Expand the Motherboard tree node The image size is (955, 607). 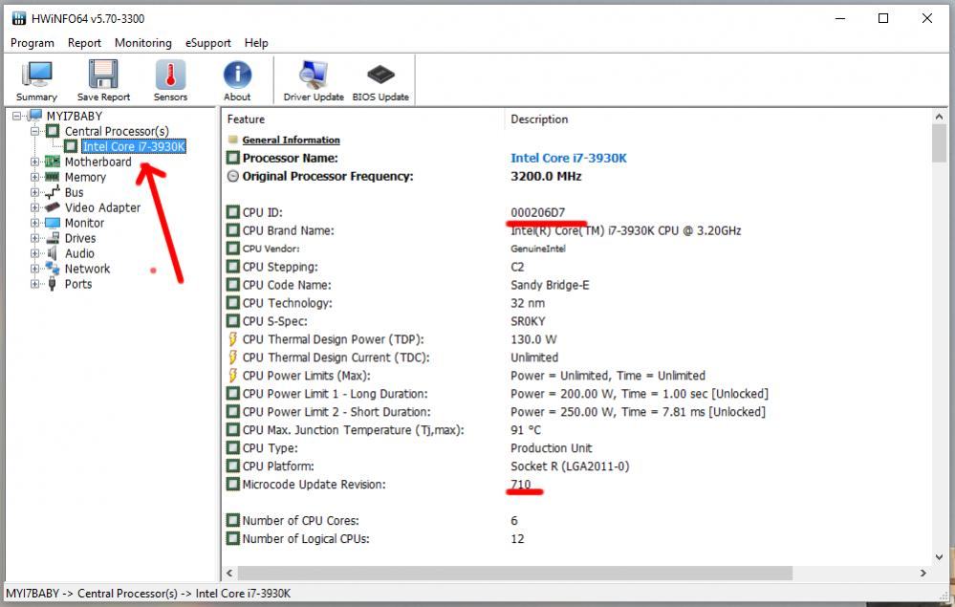coord(35,162)
